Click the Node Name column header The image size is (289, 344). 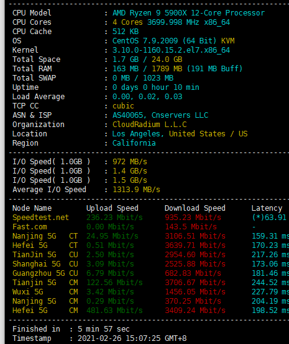(x=32, y=208)
